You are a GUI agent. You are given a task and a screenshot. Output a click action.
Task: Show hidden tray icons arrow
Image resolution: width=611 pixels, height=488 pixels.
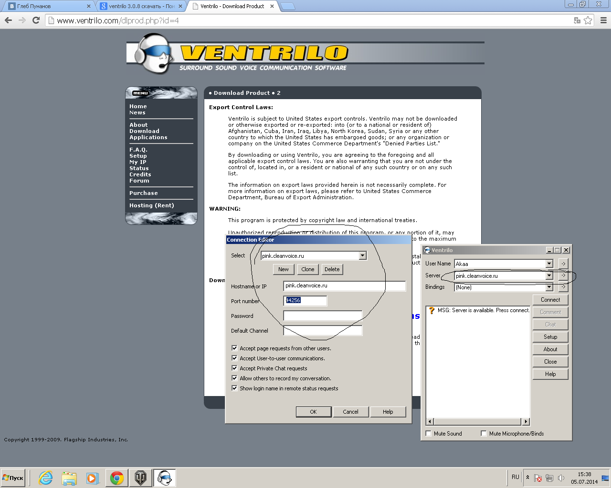(x=527, y=477)
